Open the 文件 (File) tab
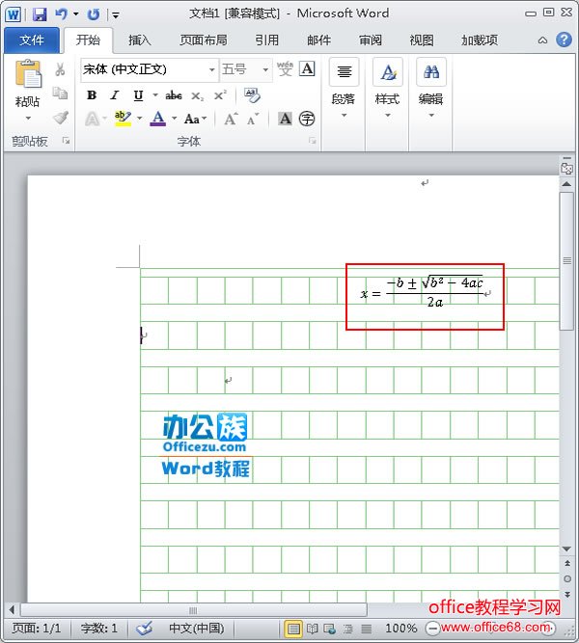 [x=32, y=40]
